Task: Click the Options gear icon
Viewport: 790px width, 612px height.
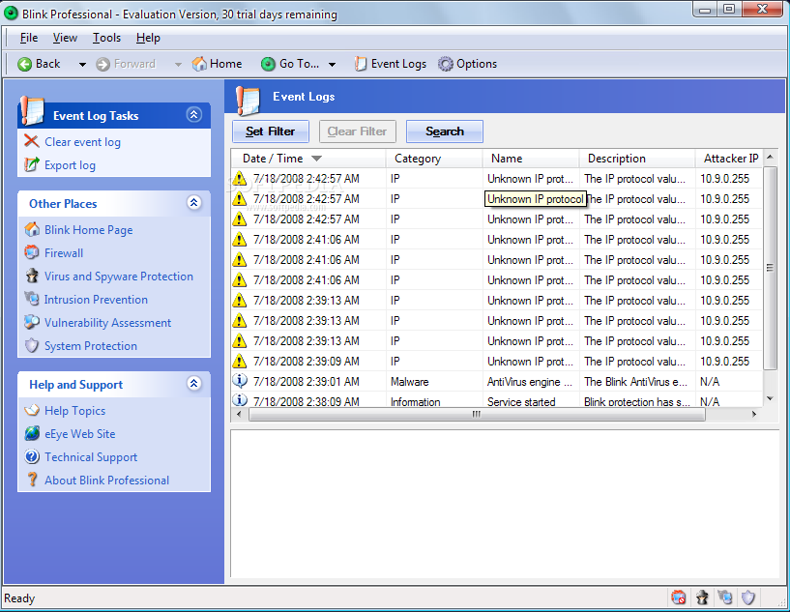Action: pos(446,64)
